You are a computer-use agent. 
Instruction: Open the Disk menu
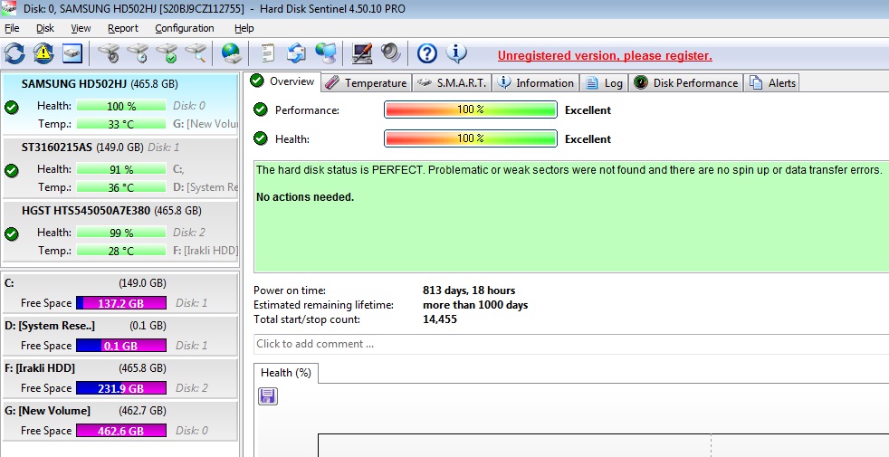(x=44, y=28)
